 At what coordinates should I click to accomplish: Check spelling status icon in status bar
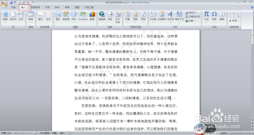point(35,133)
